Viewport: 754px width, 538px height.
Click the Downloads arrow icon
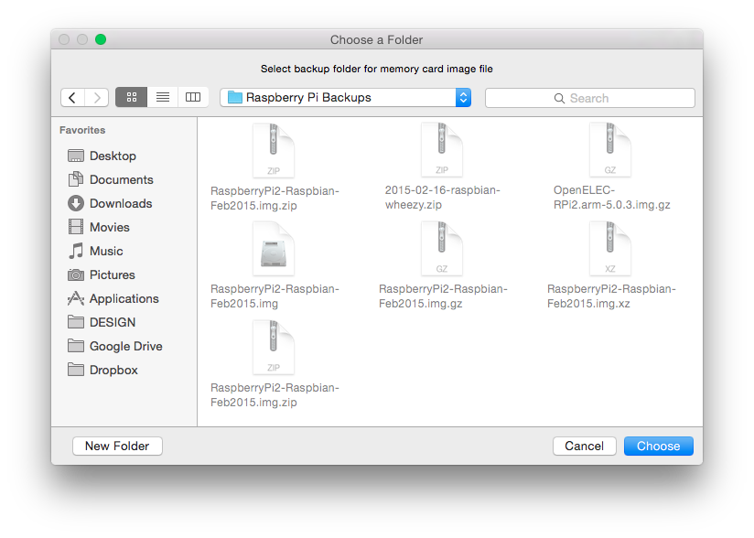pyautogui.click(x=76, y=203)
